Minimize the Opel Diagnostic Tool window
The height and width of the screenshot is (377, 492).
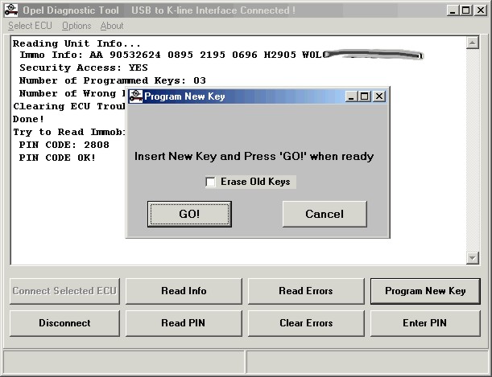(x=453, y=10)
